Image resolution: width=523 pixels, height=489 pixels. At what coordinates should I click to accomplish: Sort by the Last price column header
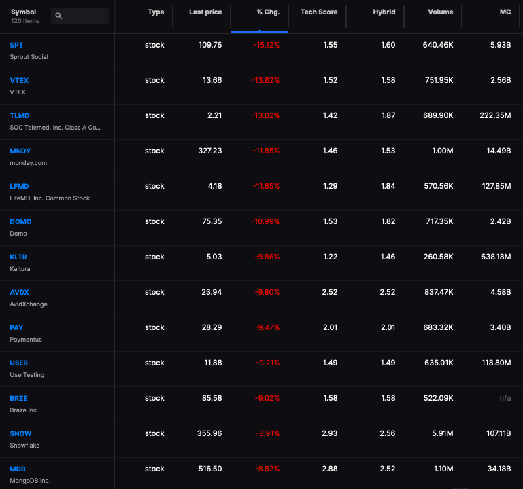pyautogui.click(x=205, y=12)
